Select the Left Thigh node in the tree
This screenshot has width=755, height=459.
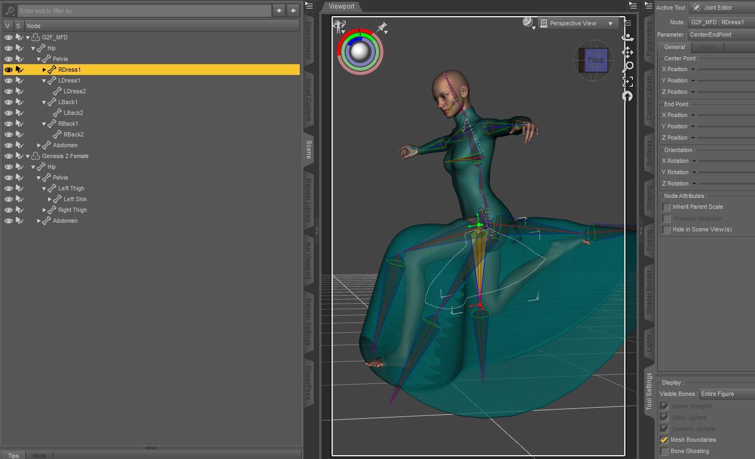click(71, 188)
